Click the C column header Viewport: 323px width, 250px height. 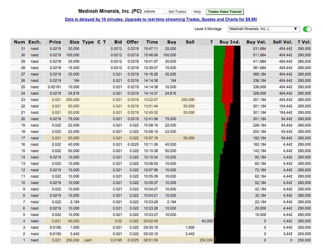click(x=99, y=42)
